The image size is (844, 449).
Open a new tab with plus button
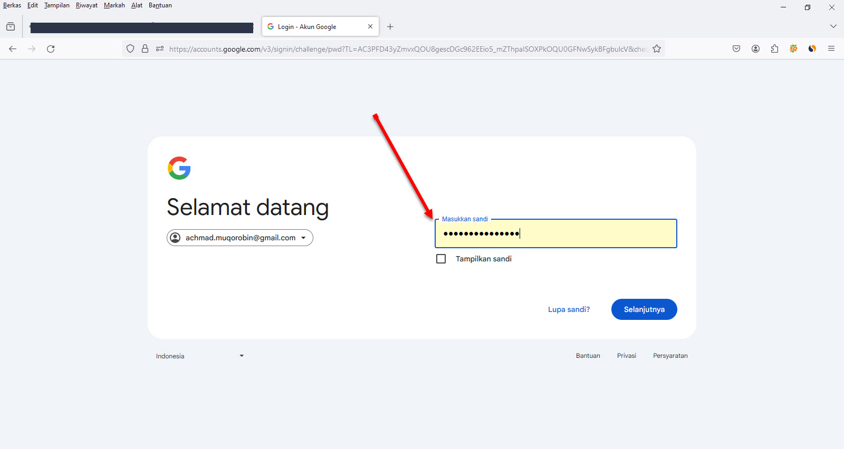coord(390,27)
